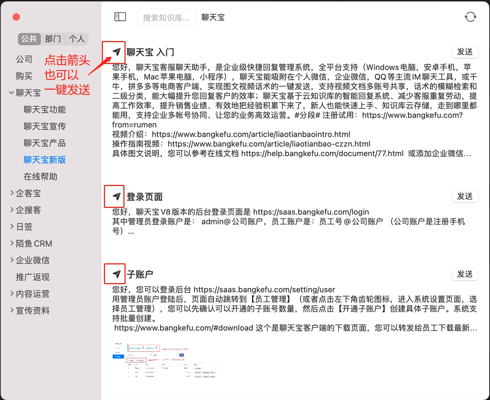Open 聊天宝功能 category
Screen dimensions: 490x400
tap(45, 109)
